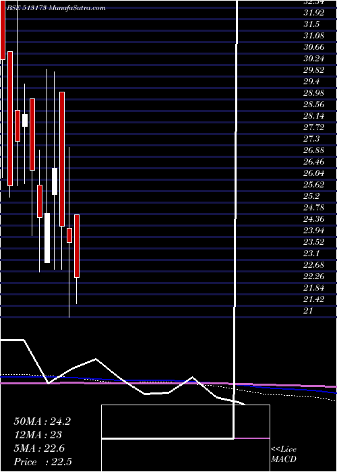The image size is (337, 472).
Task: Click the 21 price axis label
Action: tap(309, 310)
